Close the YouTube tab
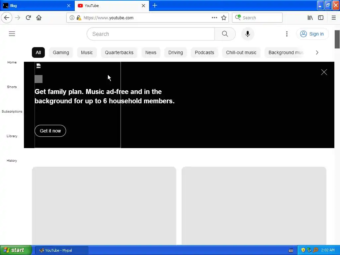Screen dimensions: 340x255 143,6
